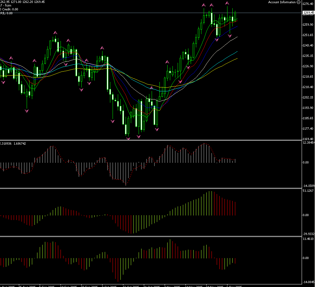Click the 1243.40 price axis label
This screenshot has height=287, width=315.
pos(308,46)
